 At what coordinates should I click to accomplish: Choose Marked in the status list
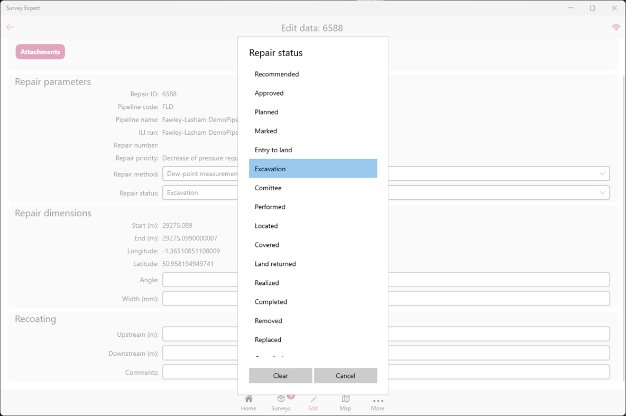tap(313, 131)
